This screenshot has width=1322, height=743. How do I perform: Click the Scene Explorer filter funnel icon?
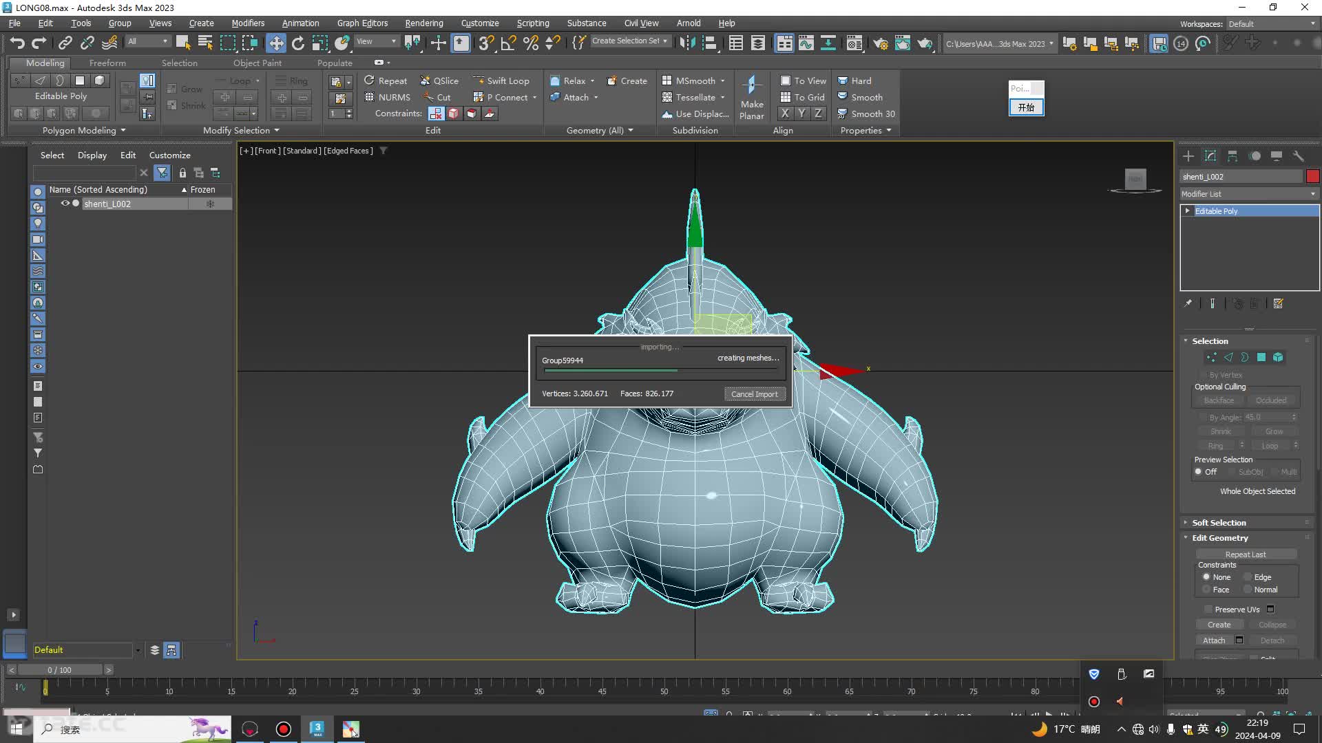[x=162, y=173]
